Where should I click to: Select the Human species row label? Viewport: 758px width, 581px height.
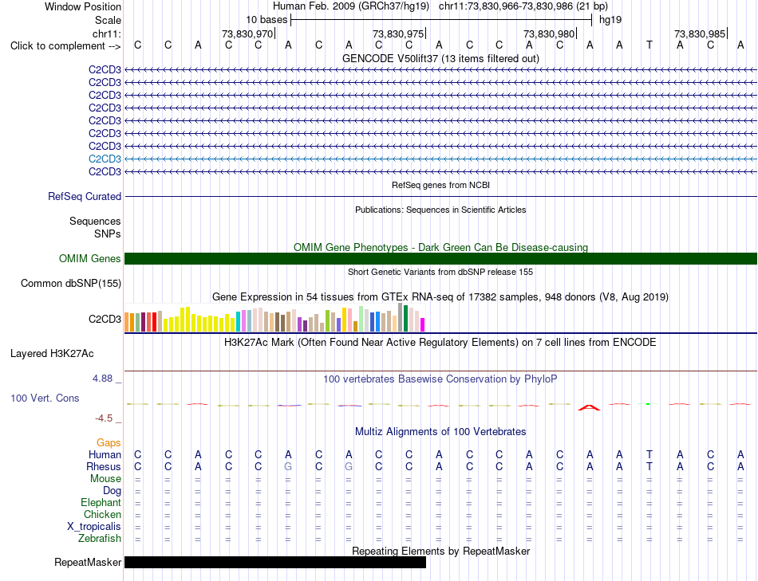[x=105, y=454]
